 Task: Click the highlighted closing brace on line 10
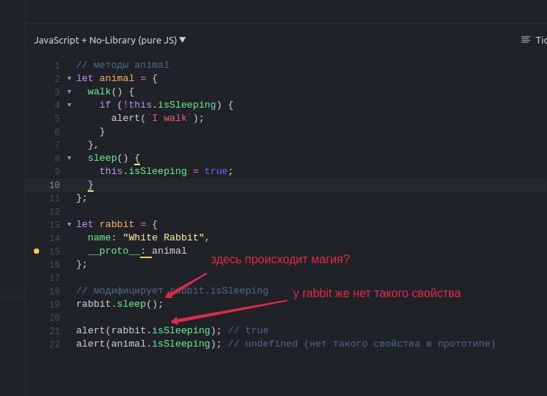click(91, 184)
